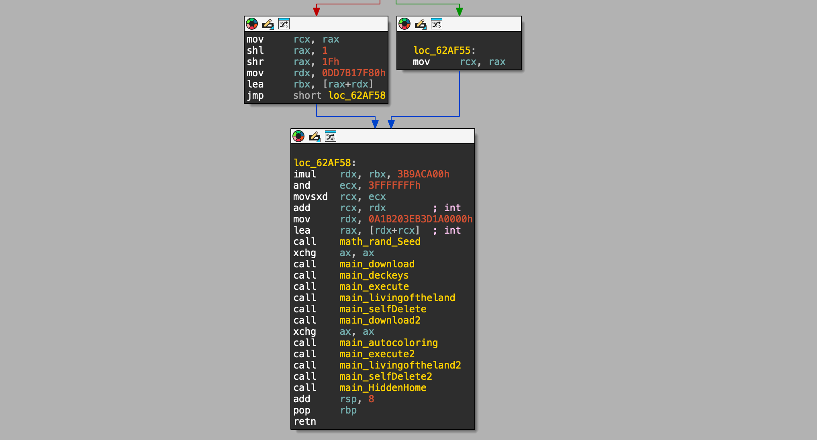Click graph view icon on top-left block
This screenshot has width=817, height=440.
(x=284, y=24)
